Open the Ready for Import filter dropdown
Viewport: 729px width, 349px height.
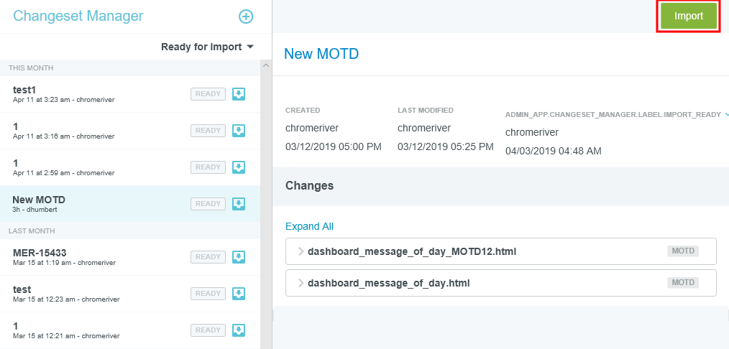coord(208,47)
